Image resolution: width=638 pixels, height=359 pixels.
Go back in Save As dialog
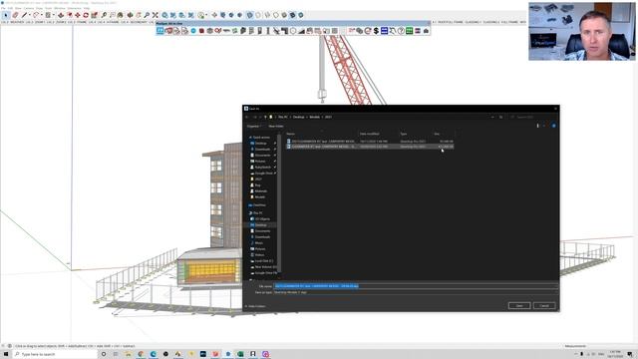(247, 117)
